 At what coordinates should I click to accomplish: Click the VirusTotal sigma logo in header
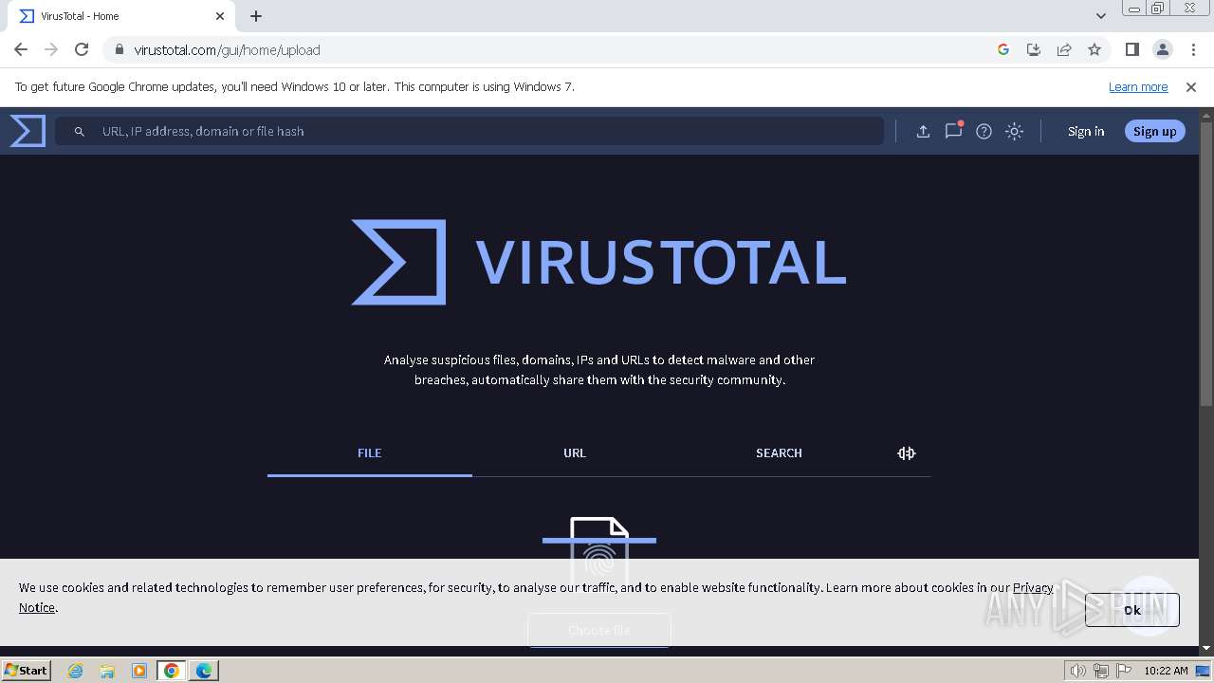coord(28,131)
